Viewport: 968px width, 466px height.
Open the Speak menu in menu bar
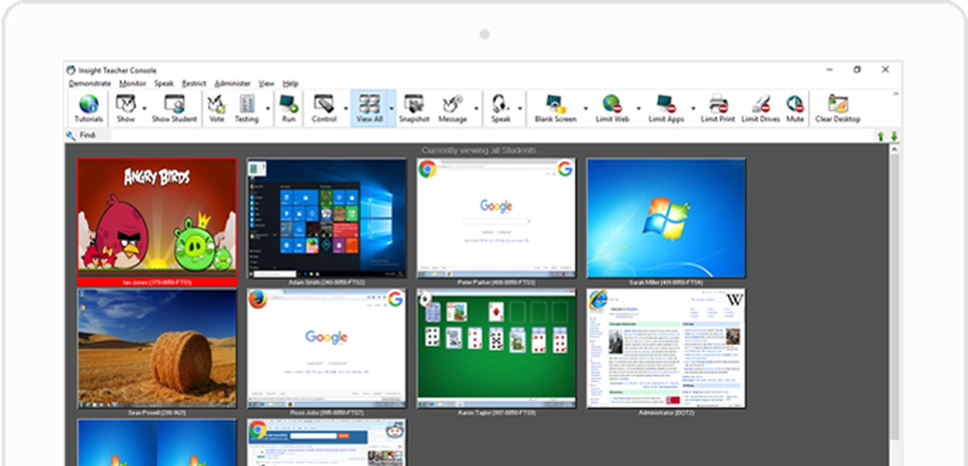(165, 84)
